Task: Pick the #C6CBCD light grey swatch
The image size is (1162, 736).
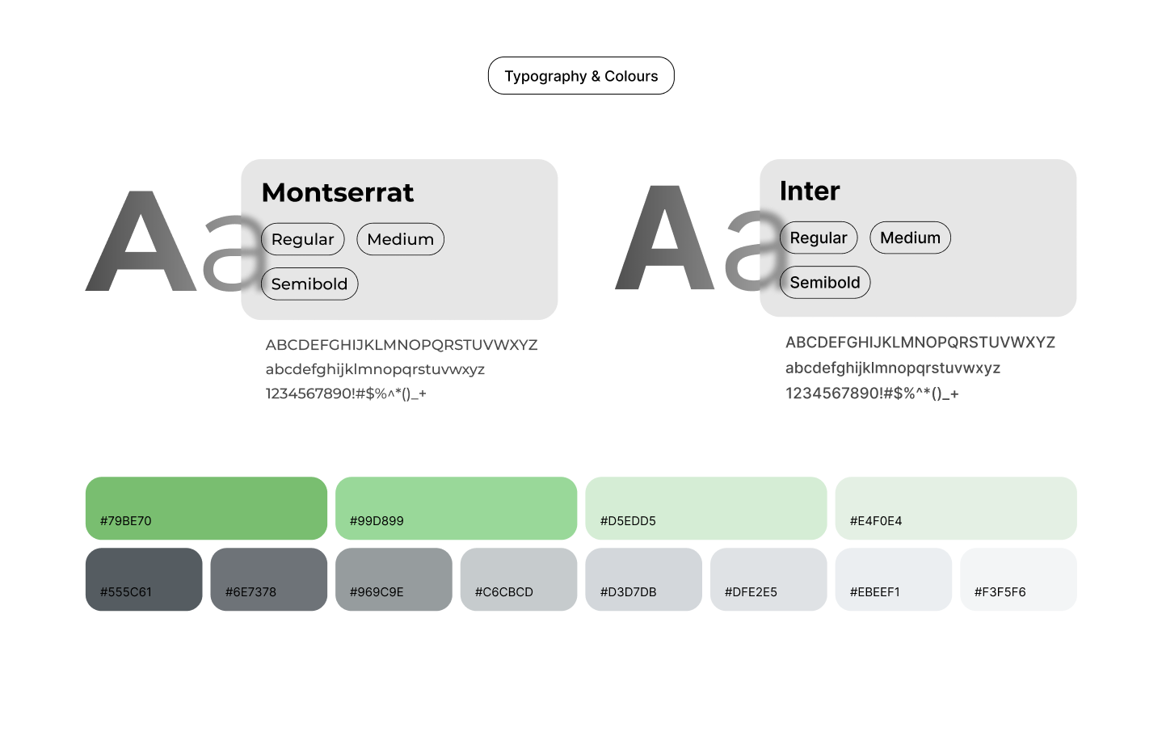Action: click(518, 578)
